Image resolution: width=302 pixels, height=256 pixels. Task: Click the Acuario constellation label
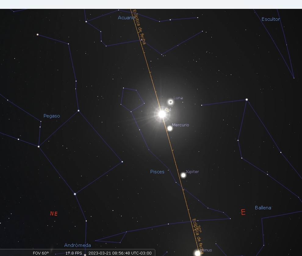[x=126, y=18]
